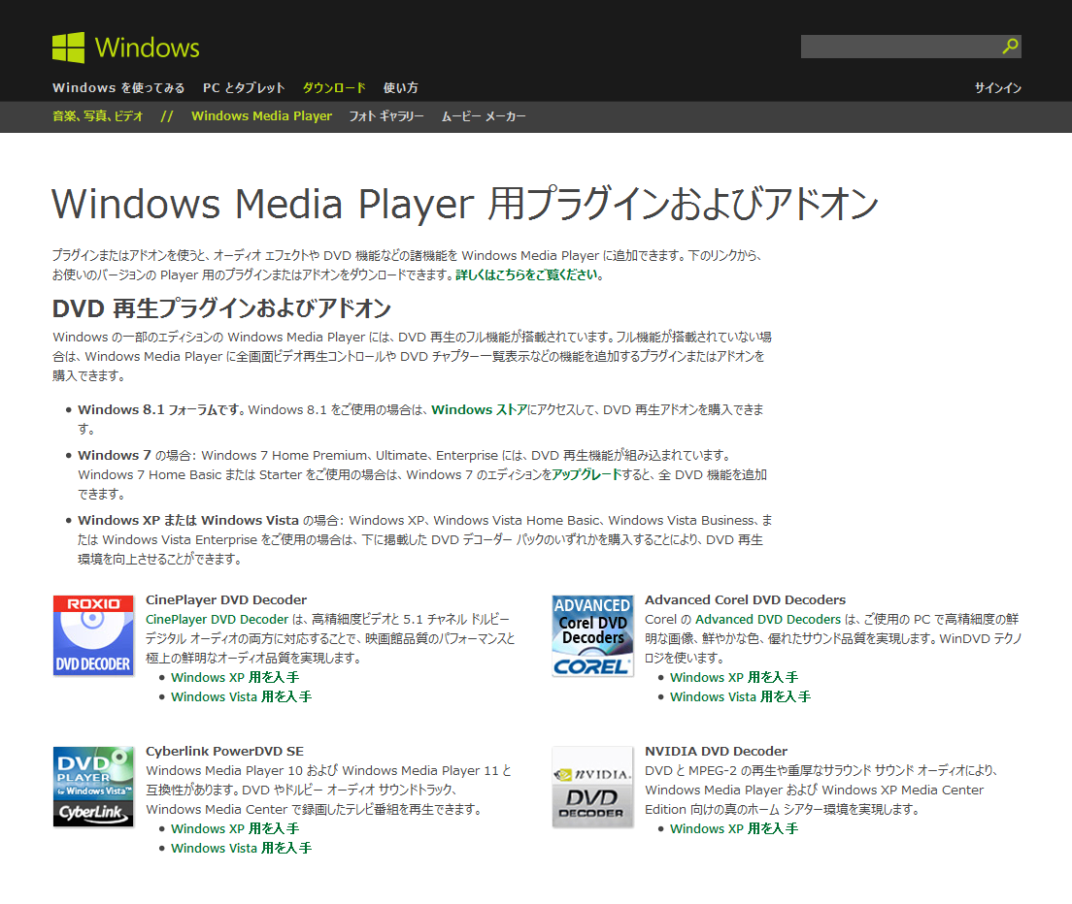
Task: Open the 'Advanced DVD Decoders' link
Action: (768, 619)
